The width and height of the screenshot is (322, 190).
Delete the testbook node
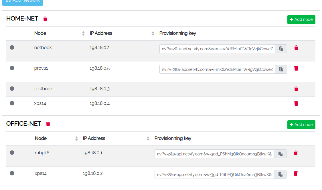(x=296, y=89)
